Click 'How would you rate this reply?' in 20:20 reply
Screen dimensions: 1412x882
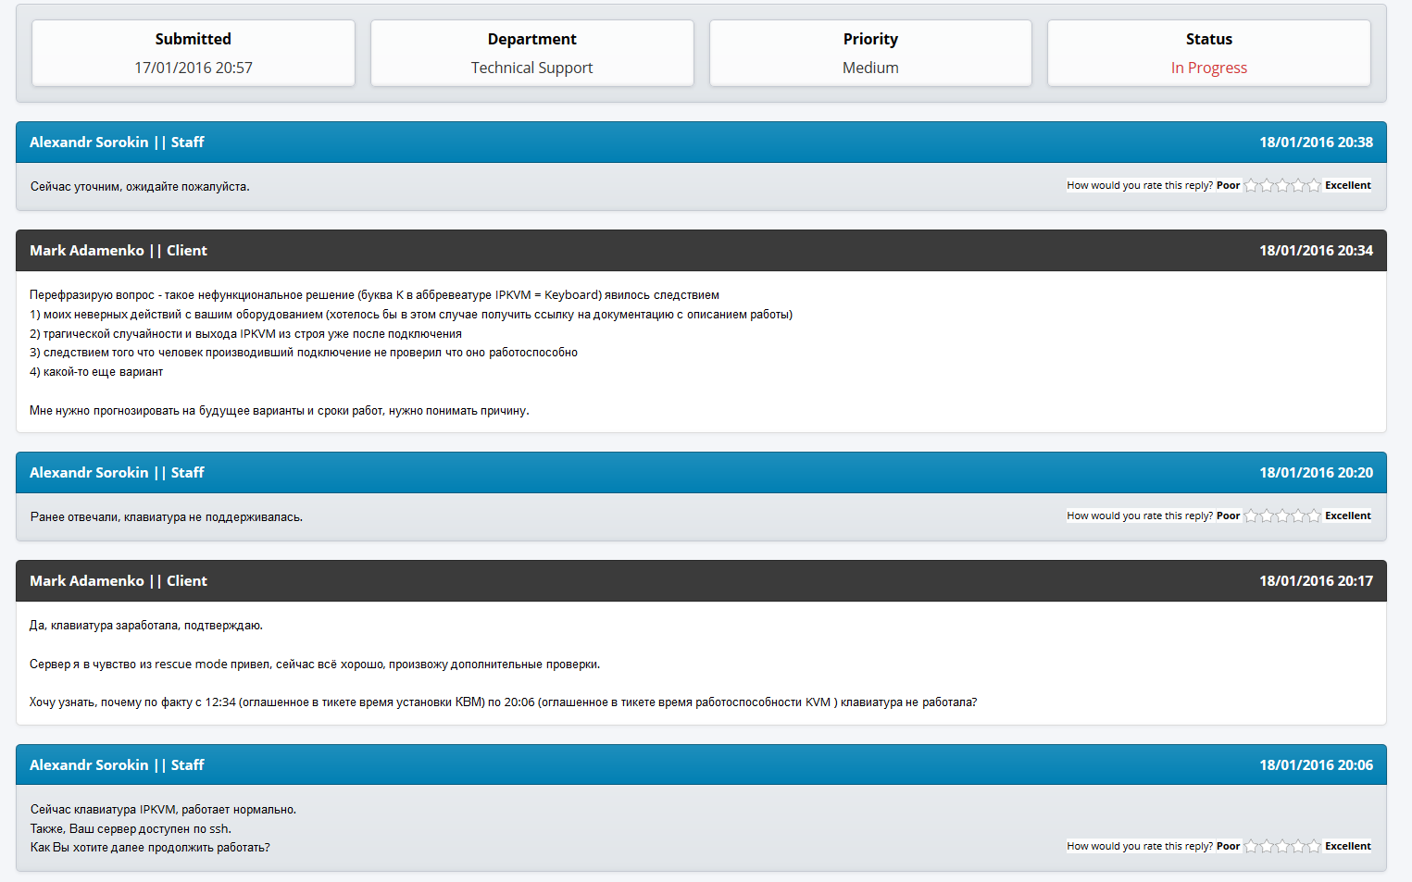pos(1140,516)
